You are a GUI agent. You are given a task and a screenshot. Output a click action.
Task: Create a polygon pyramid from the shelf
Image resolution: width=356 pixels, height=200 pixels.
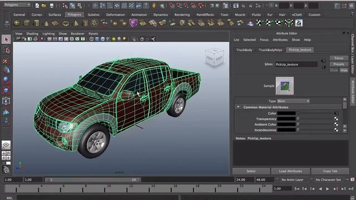point(76,23)
